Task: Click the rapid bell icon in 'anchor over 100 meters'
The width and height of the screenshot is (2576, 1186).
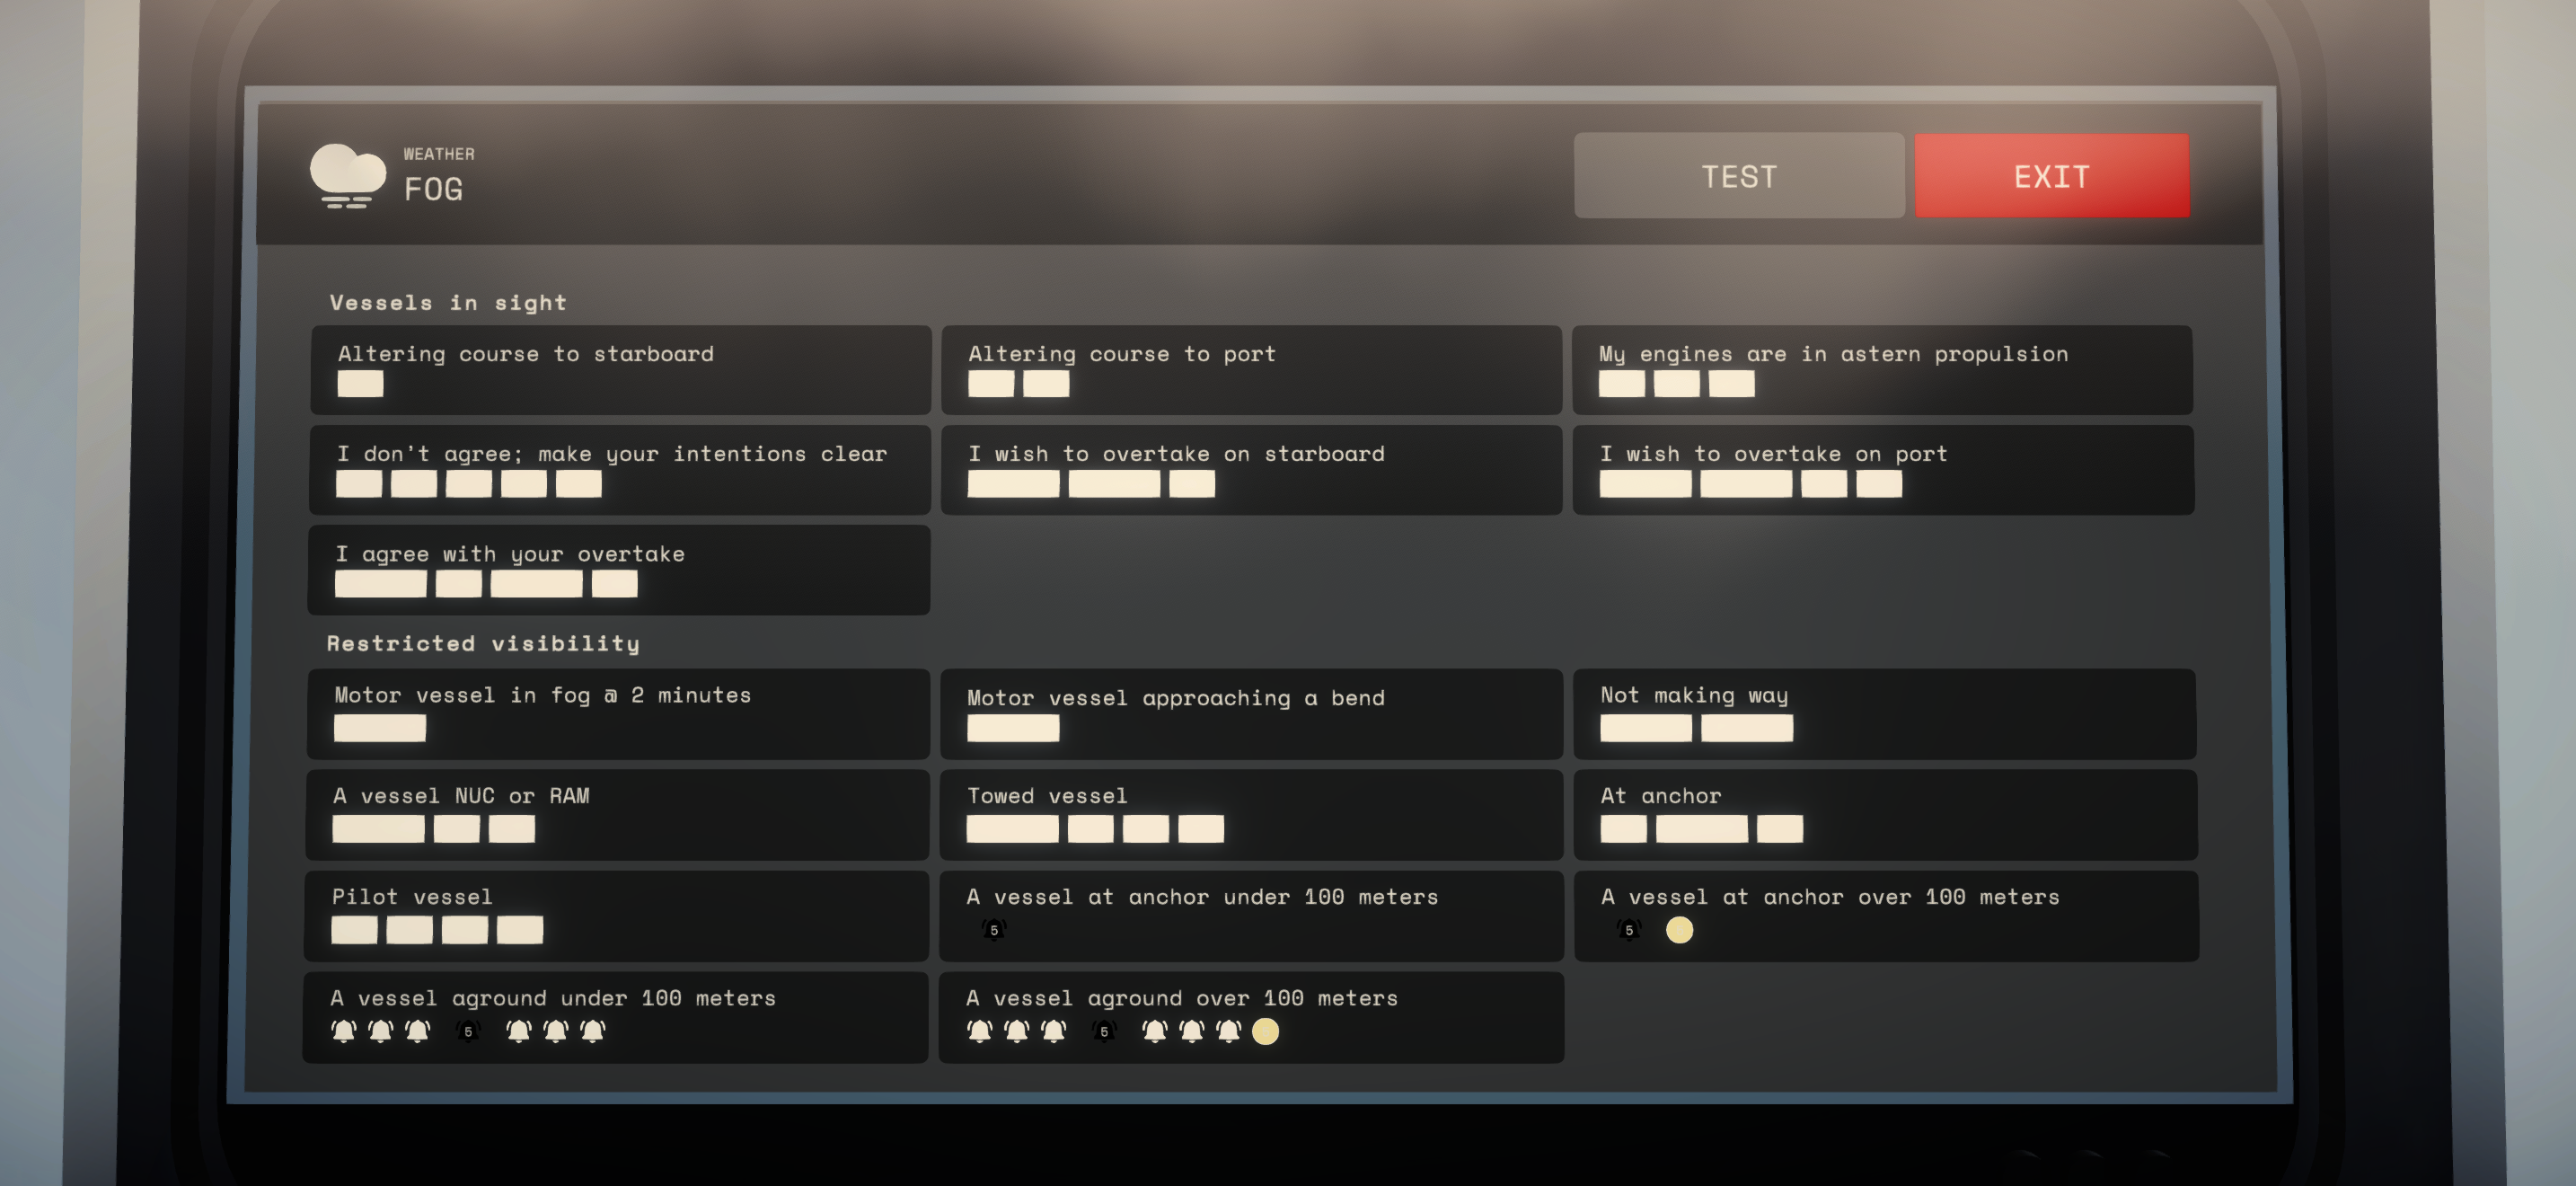Action: click(x=1629, y=930)
